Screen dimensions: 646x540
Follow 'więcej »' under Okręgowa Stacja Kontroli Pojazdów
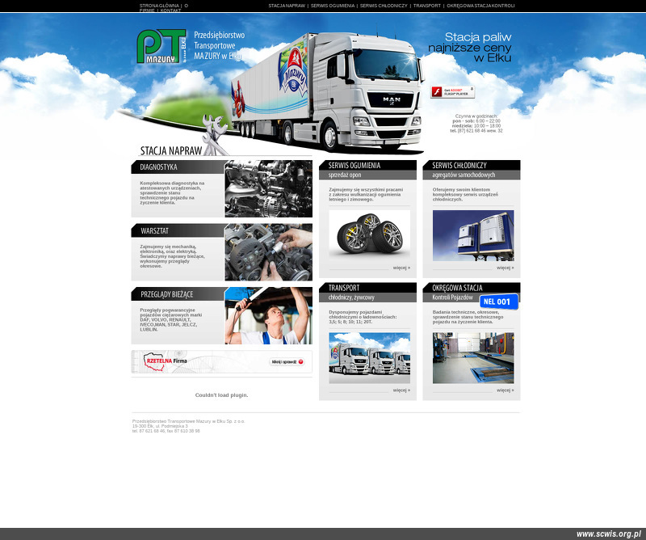[505, 390]
